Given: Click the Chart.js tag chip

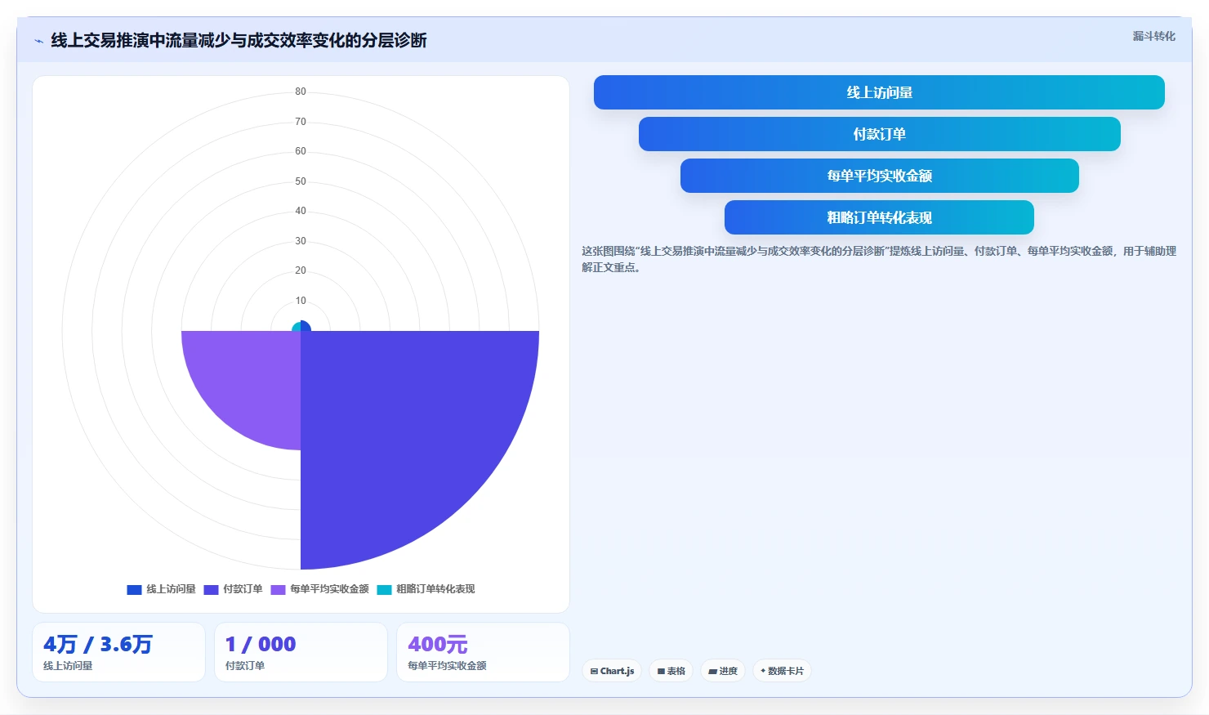Looking at the screenshot, I should pyautogui.click(x=612, y=671).
